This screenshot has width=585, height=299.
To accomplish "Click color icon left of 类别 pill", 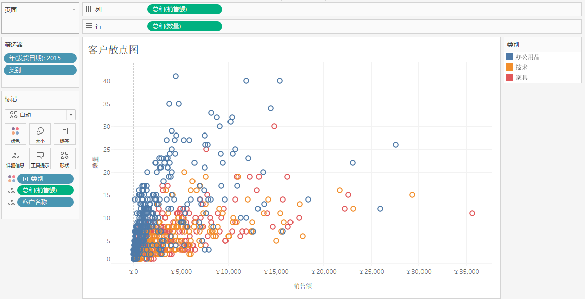I will tap(11, 179).
